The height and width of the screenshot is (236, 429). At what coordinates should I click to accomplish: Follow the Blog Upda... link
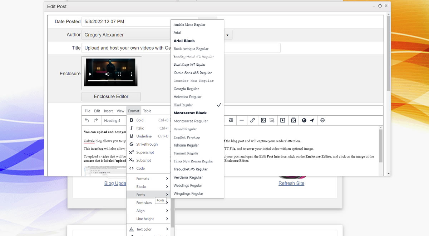(x=115, y=183)
